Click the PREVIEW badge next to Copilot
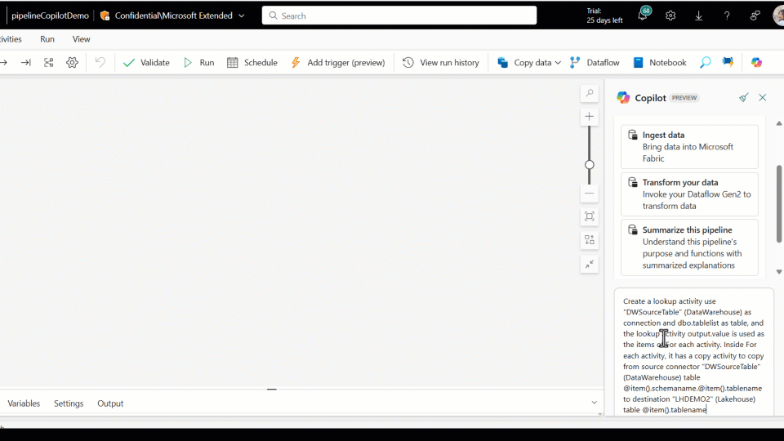The image size is (784, 441). [684, 97]
